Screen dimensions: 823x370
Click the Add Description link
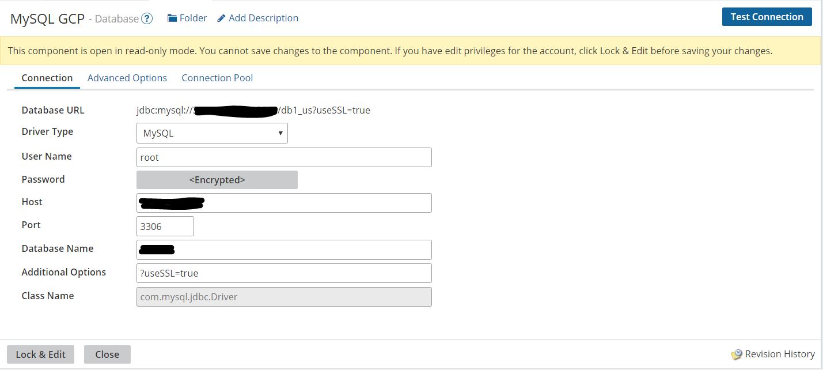[263, 18]
